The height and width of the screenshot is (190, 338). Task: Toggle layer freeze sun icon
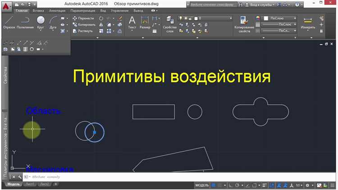186,19
